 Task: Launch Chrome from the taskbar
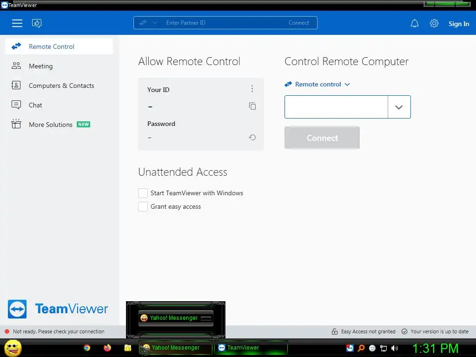[87, 348]
